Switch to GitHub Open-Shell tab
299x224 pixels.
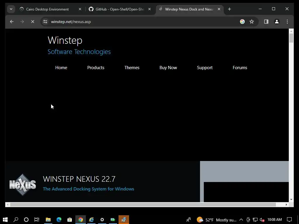point(120,9)
